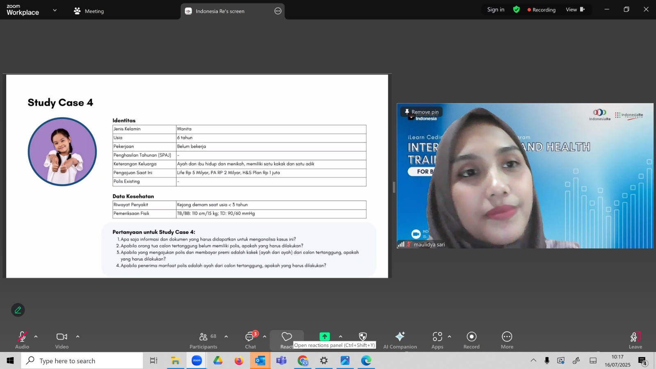656x369 pixels.
Task: Open the notification center icon
Action: point(642,361)
